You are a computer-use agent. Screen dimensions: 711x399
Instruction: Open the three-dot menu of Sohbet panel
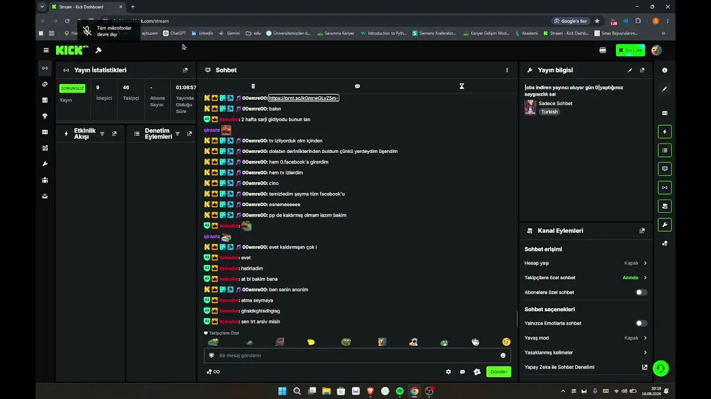507,70
